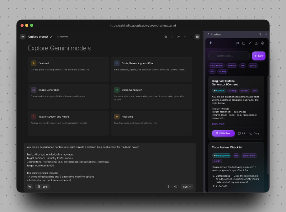
Task: Click the Fill & Send button
Action: click(x=223, y=133)
